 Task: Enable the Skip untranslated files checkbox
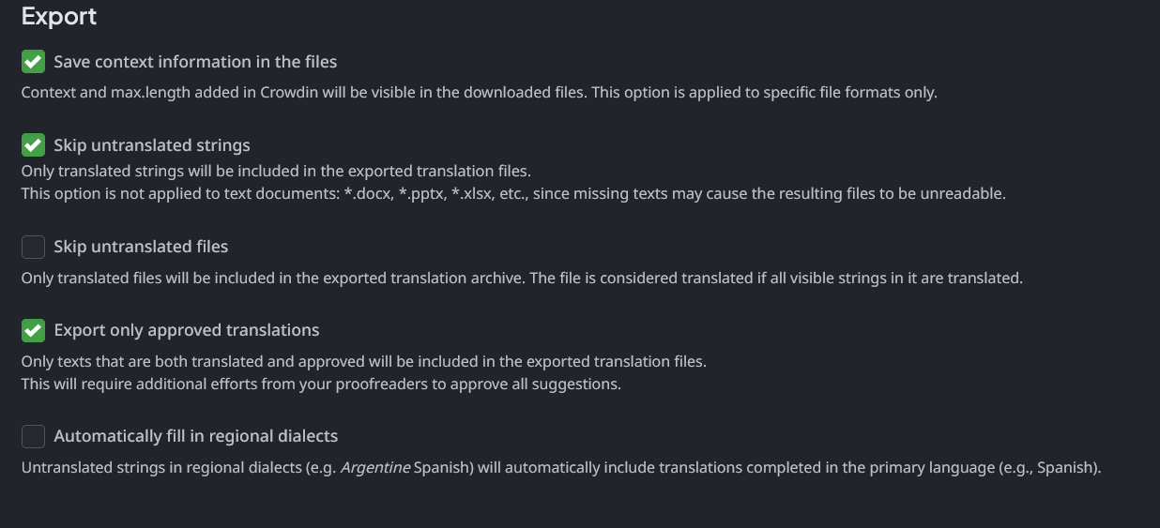point(33,247)
